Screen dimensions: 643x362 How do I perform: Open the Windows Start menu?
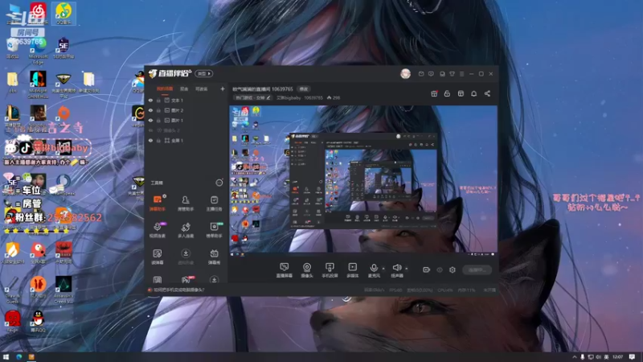(6, 357)
